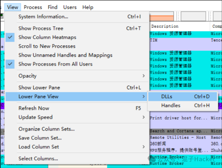222x168 pixels.
Task: Select the WPS服务程序 process row
Action: pyautogui.click(x=186, y=150)
